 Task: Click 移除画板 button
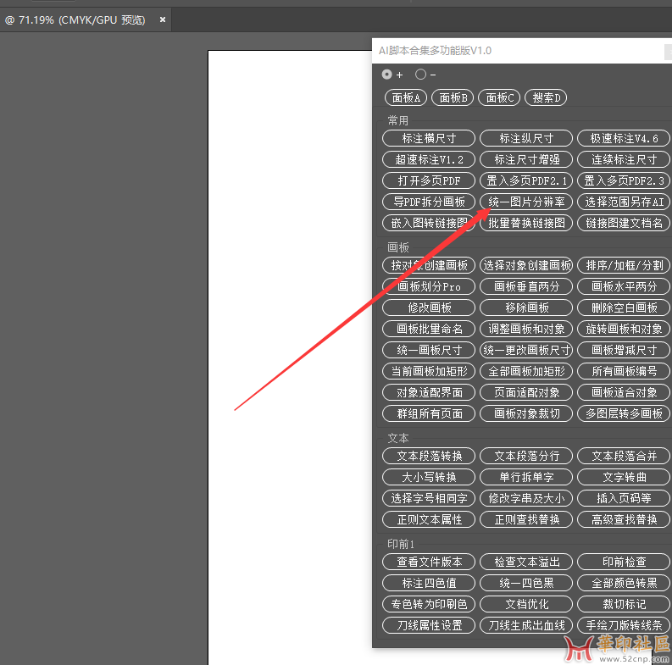526,308
